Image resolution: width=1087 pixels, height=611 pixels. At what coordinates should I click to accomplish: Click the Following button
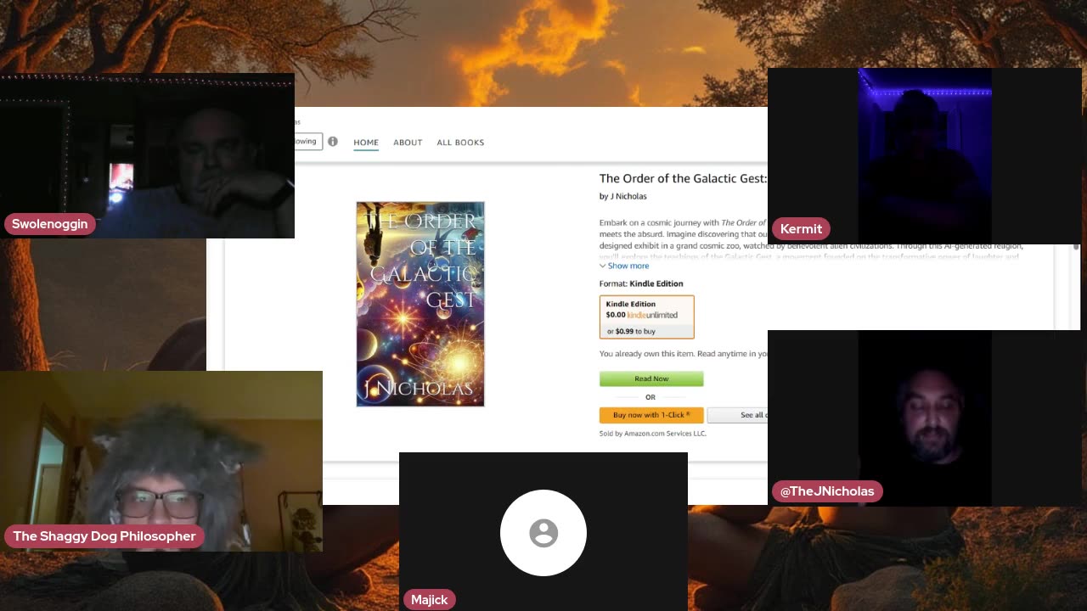307,142
